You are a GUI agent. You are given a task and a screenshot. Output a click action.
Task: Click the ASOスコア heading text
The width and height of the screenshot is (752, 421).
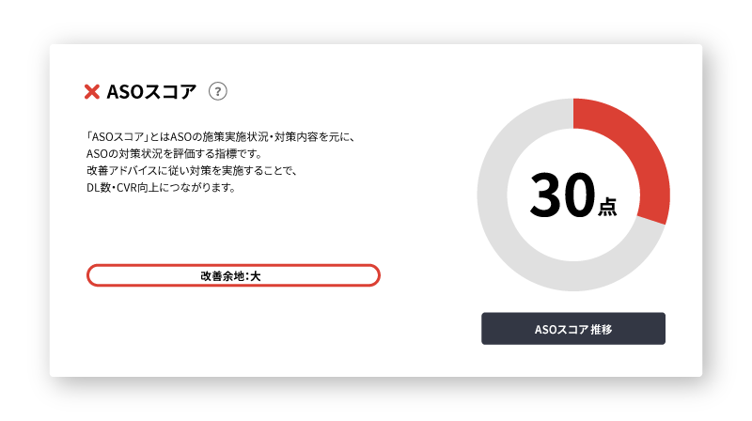151,91
